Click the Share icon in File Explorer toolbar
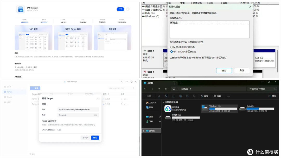The width and height of the screenshot is (281, 158). [x=187, y=96]
